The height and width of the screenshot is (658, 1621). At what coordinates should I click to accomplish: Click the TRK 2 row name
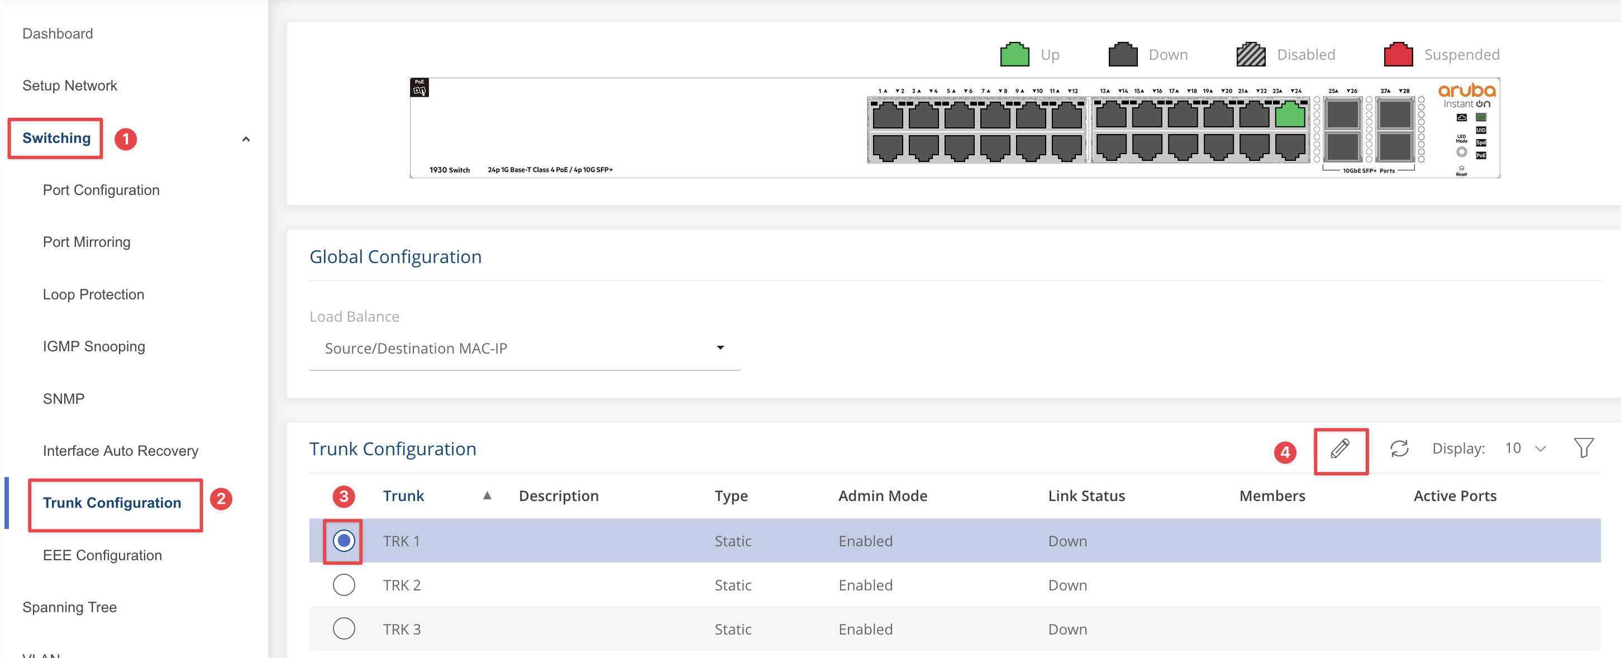click(402, 585)
